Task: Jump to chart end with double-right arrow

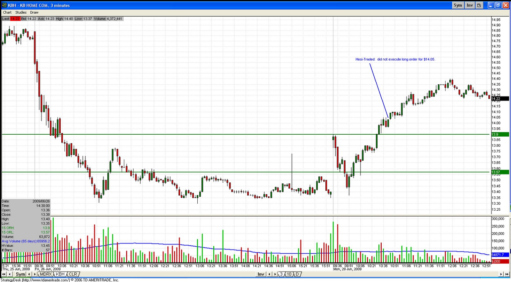Action: [507, 274]
